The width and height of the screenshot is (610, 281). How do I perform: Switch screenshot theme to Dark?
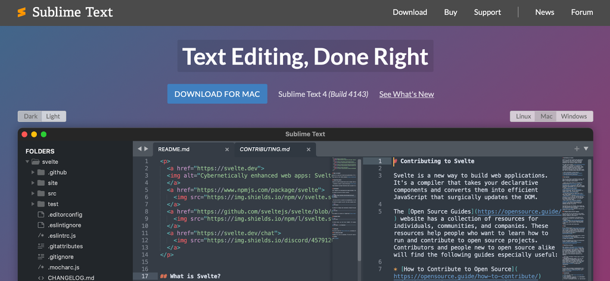tap(31, 116)
